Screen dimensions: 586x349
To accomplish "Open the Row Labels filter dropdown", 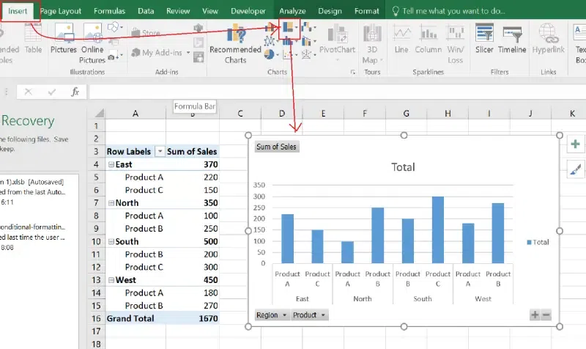I will point(158,152).
